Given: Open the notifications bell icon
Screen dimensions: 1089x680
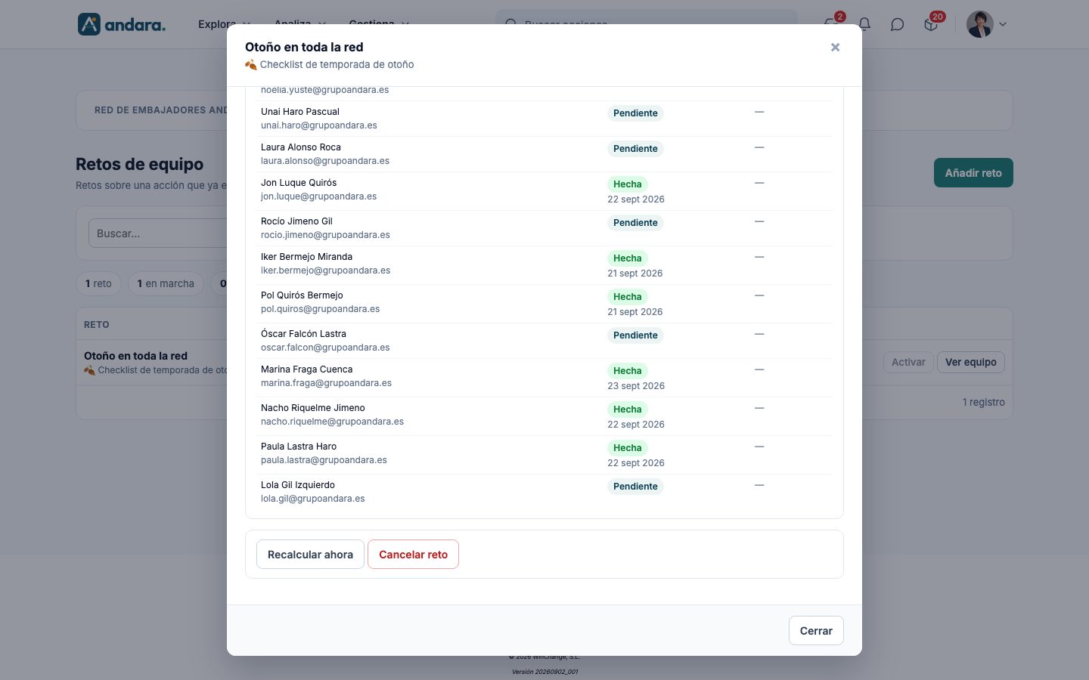Looking at the screenshot, I should 864,24.
